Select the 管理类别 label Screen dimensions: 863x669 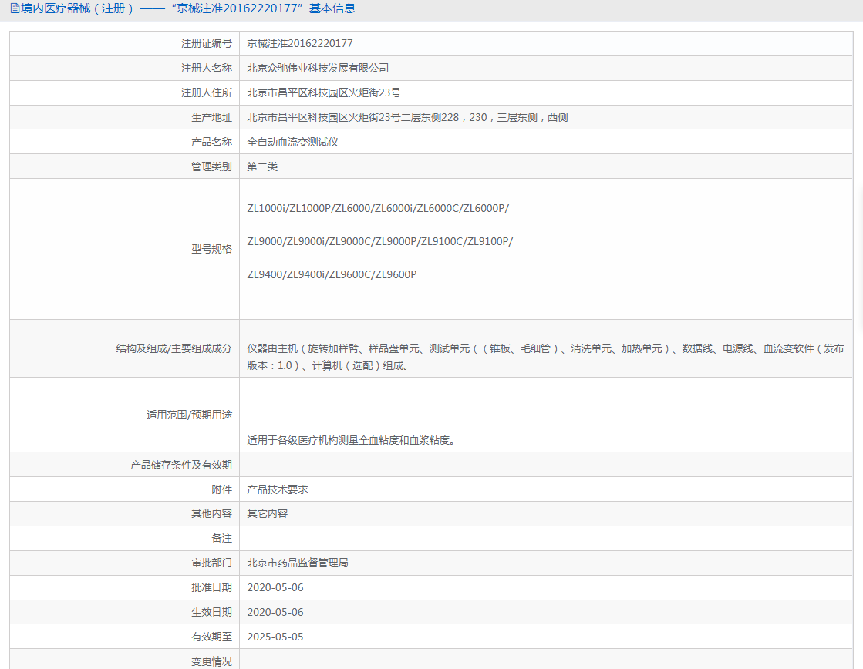click(211, 166)
